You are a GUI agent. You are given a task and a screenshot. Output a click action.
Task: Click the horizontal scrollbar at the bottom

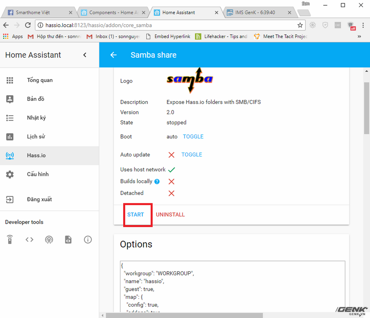184,315
